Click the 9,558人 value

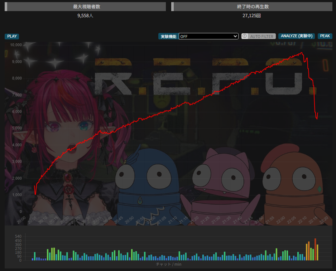click(85, 16)
